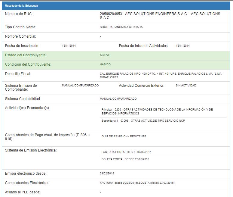Select 'MANUAL/COMPUTARIZADO' in Sistema Contabilidiad row
Screen dimensions: 233x197
[x=118, y=99]
